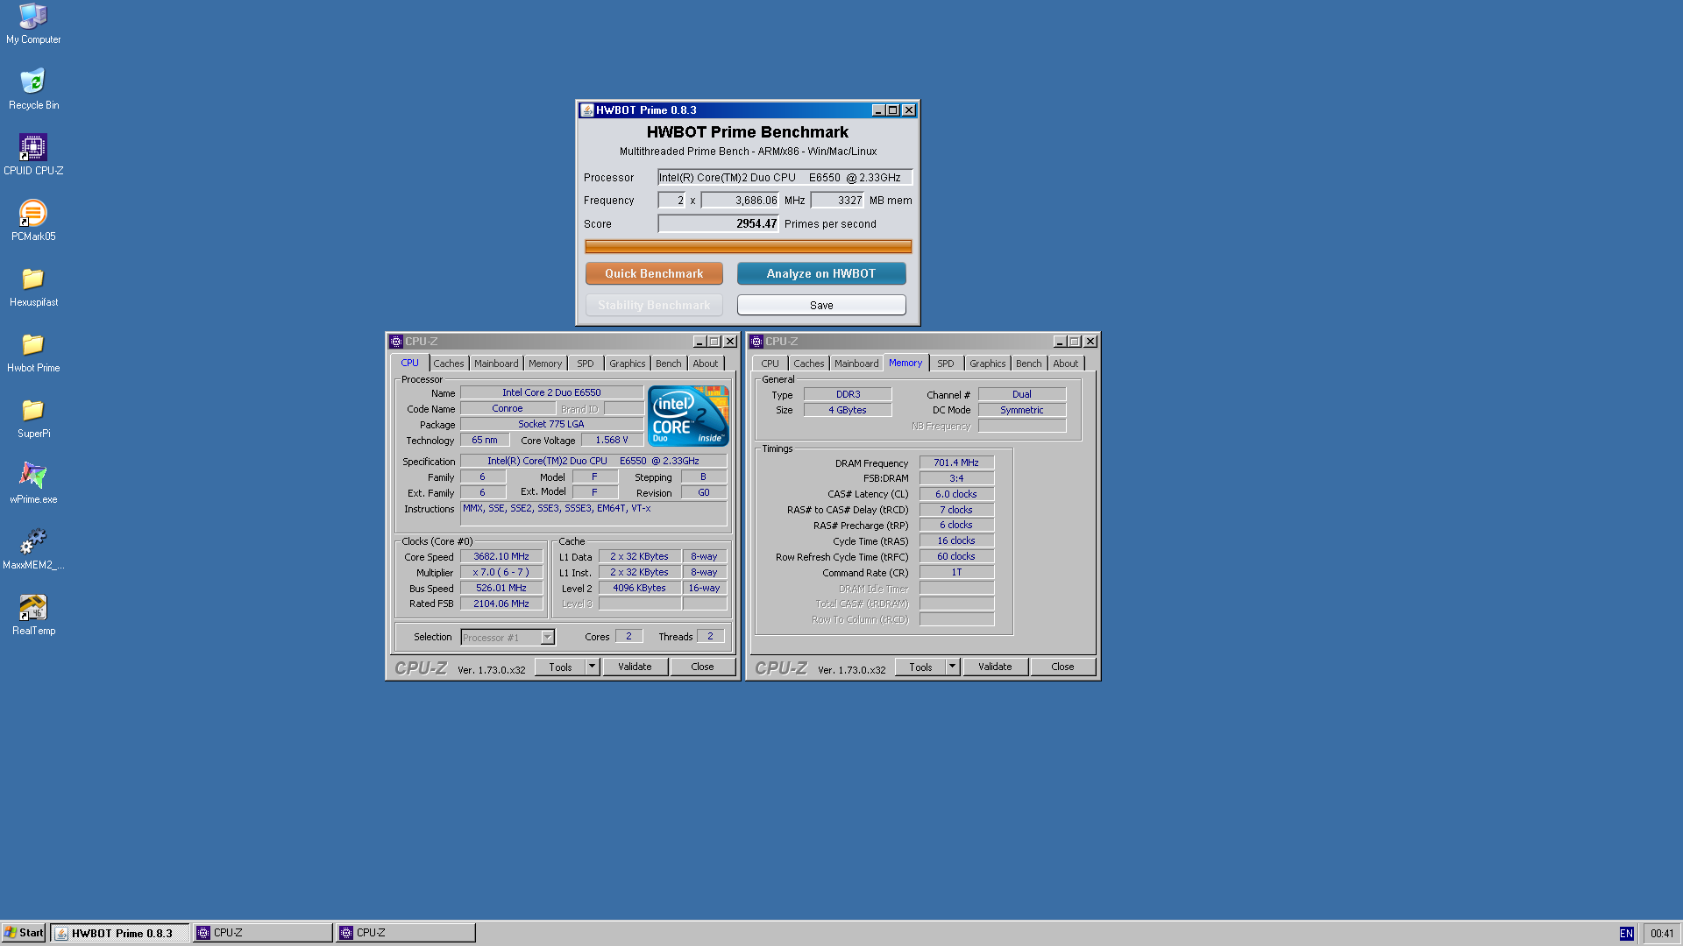Click Tools button in right CPU-Z

point(920,667)
